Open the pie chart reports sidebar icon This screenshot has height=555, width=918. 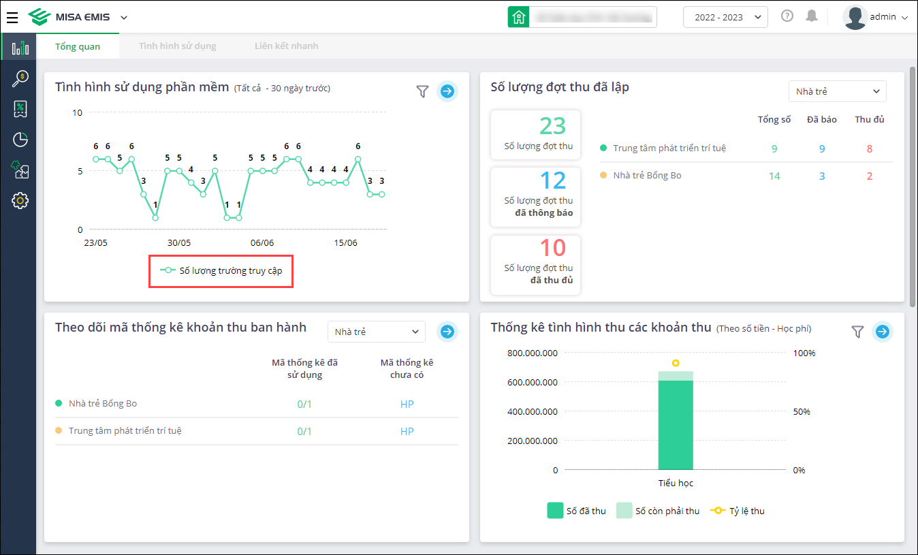pos(20,140)
